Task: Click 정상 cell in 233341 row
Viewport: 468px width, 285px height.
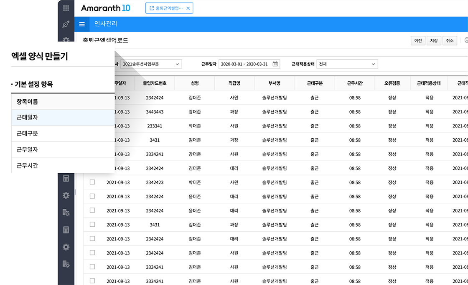Action: coord(392,126)
